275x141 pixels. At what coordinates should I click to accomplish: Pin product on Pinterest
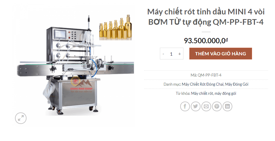(217, 106)
